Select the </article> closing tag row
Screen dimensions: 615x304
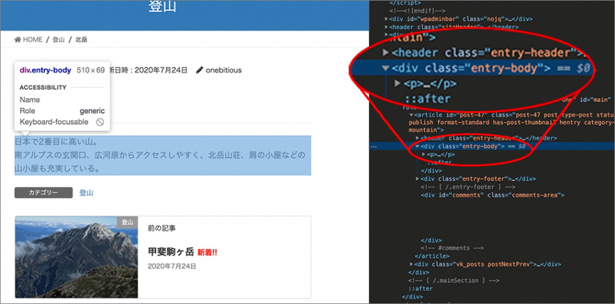click(432, 256)
